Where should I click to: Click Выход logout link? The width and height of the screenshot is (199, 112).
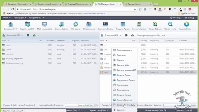point(189,18)
